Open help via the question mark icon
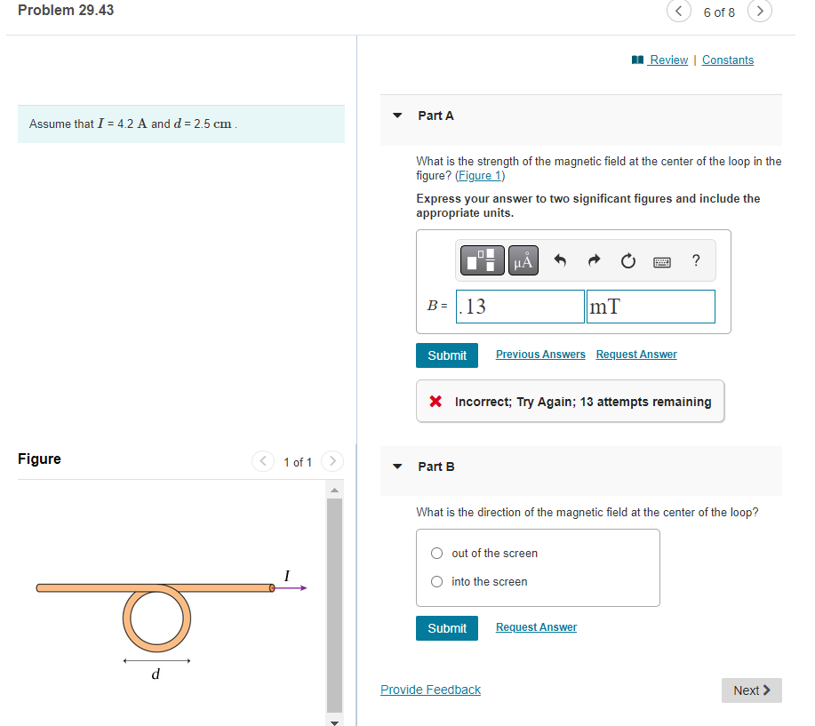 click(x=695, y=259)
